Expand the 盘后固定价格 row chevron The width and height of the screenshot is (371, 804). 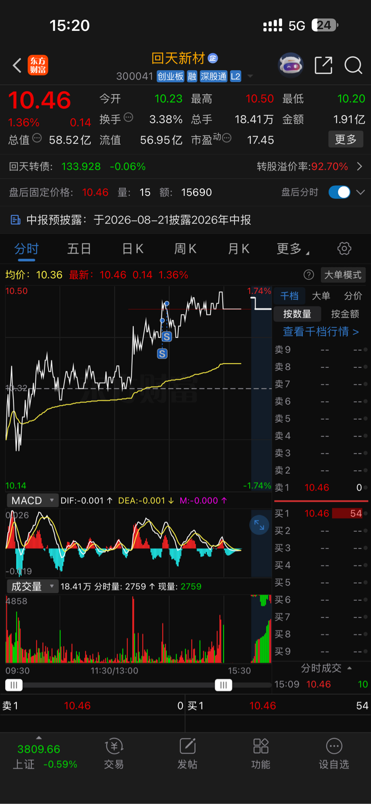360,192
